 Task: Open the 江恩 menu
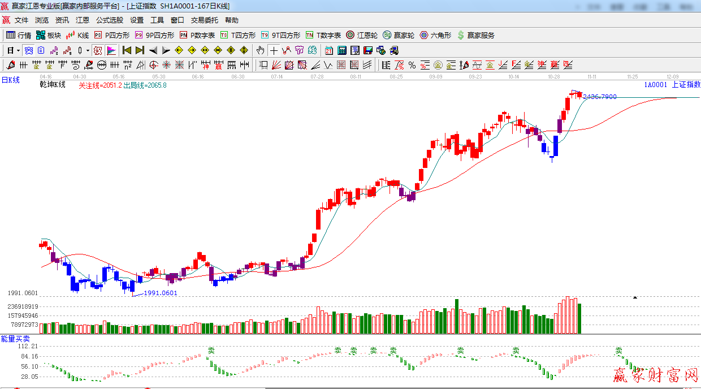(83, 20)
